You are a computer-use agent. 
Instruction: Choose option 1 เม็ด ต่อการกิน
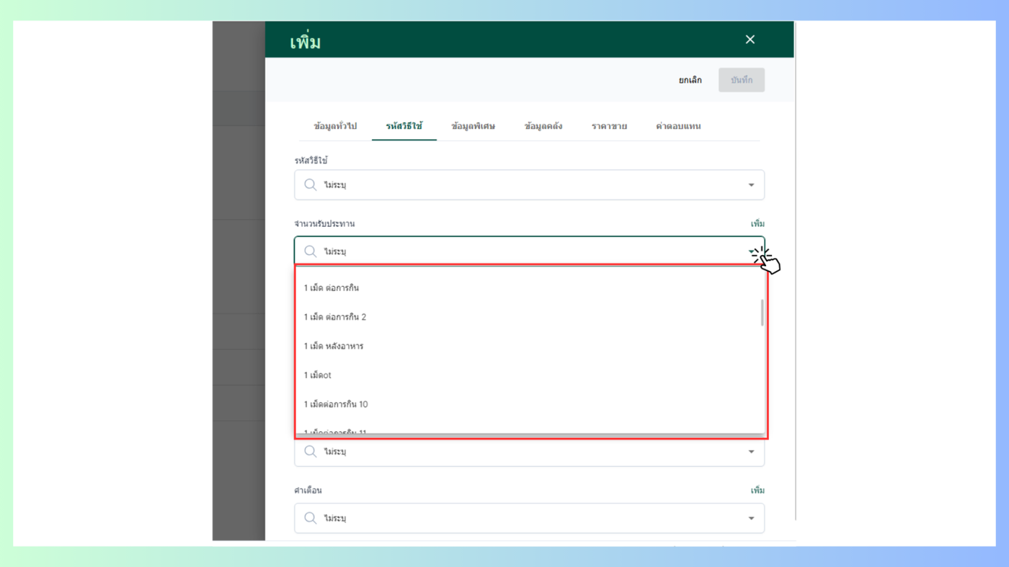click(530, 288)
